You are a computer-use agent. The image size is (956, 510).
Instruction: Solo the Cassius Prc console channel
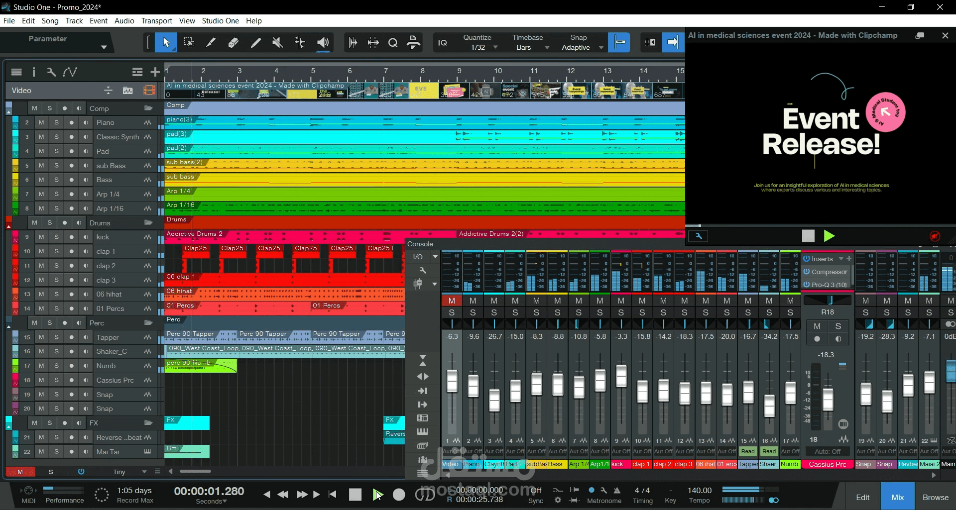click(838, 326)
